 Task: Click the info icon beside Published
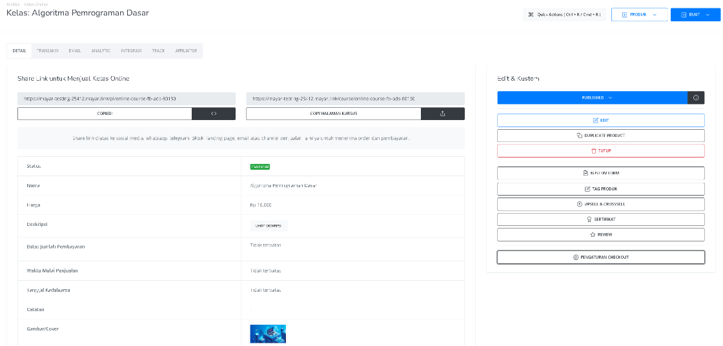pos(696,98)
